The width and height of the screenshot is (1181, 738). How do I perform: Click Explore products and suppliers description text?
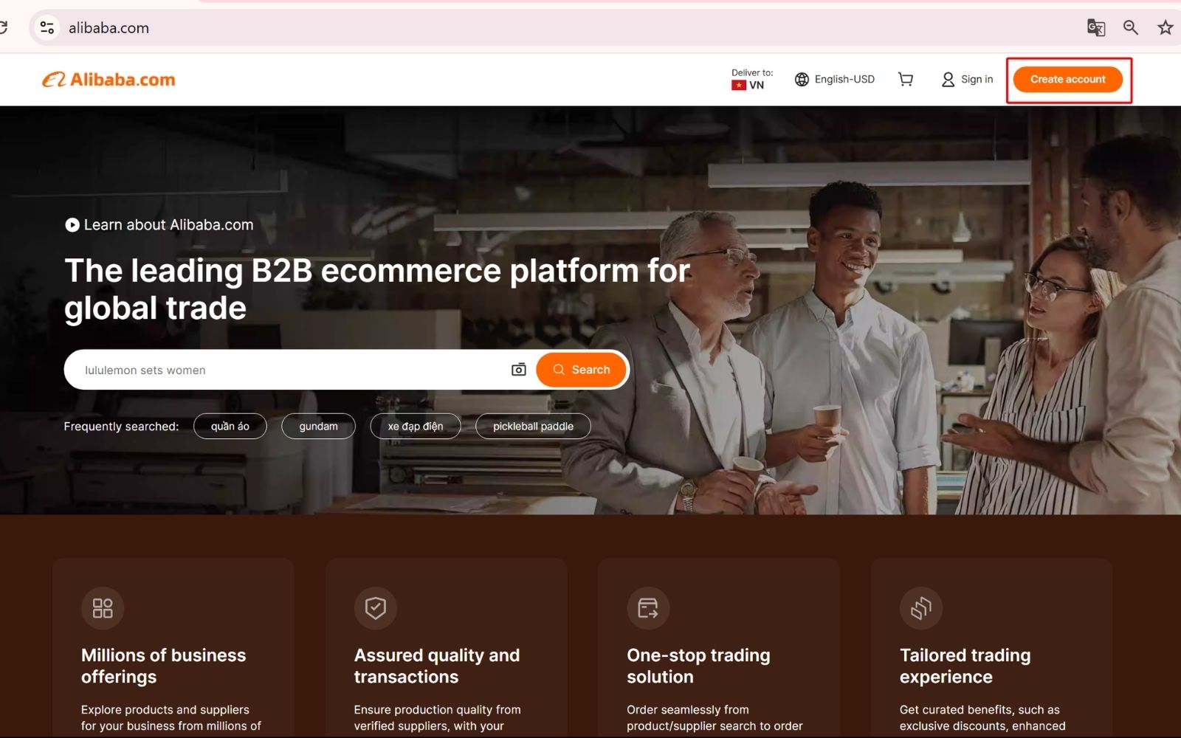(x=171, y=718)
